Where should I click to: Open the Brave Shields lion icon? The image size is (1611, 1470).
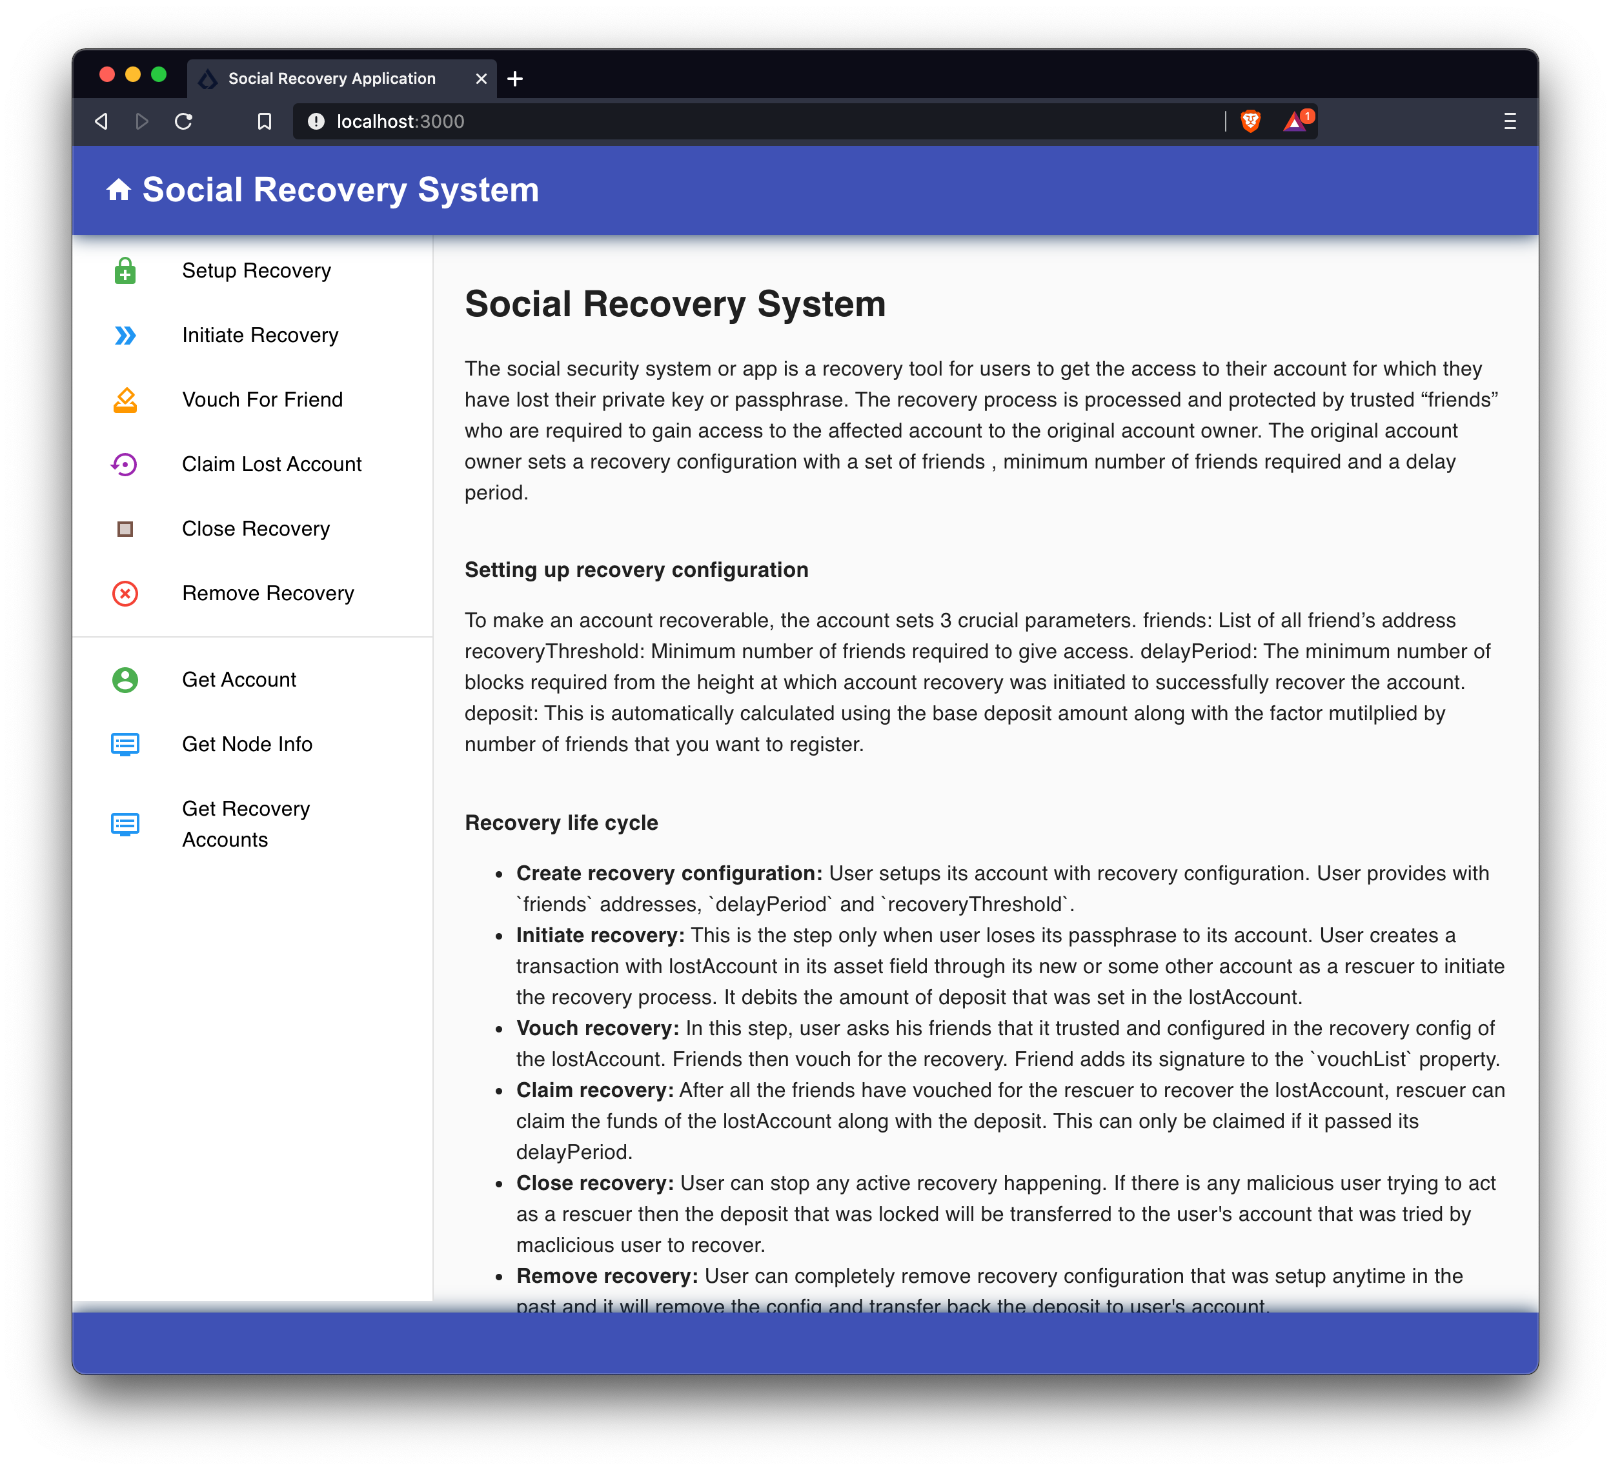click(x=1251, y=121)
